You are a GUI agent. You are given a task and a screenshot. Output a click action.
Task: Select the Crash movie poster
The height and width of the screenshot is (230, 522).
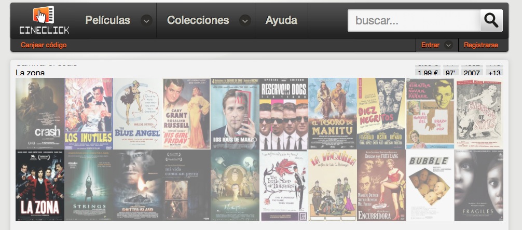[x=40, y=114]
